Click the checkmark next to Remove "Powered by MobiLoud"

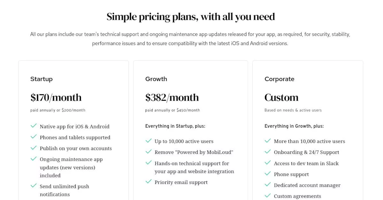point(148,151)
